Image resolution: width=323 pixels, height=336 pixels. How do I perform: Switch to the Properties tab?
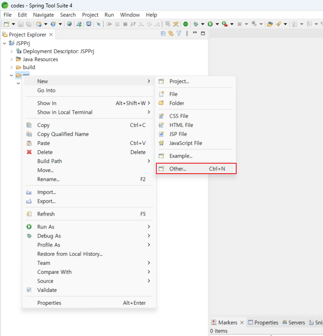[x=263, y=323]
